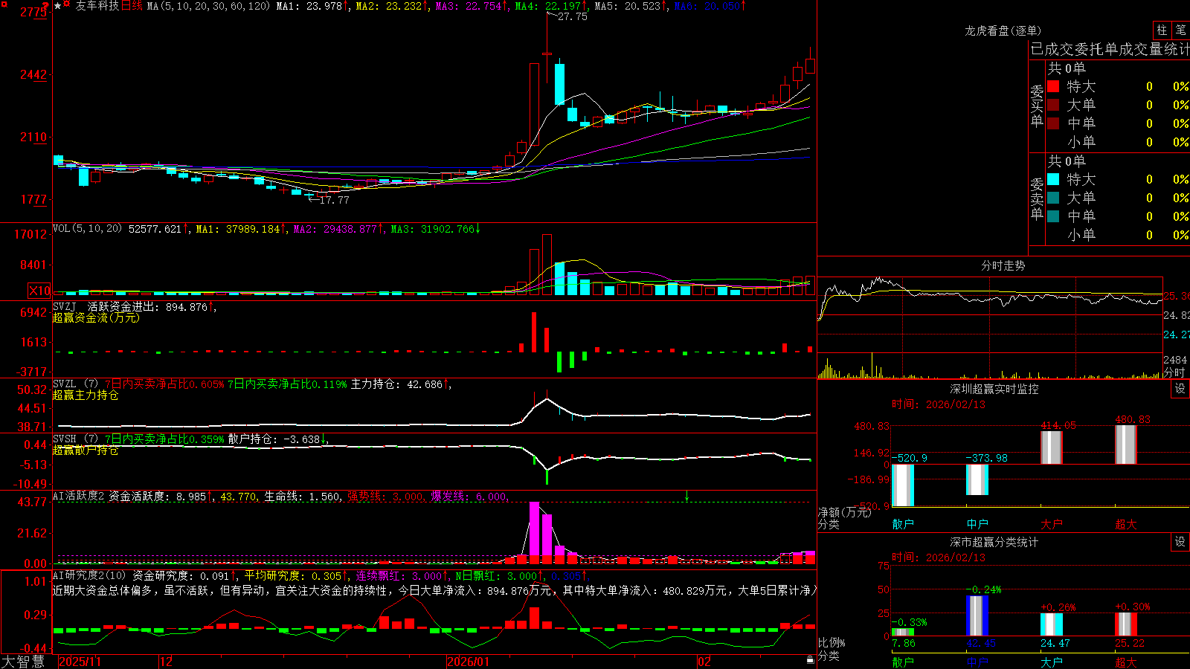Click the teal 大单 sell-order square
This screenshot has width=1190, height=669.
(1053, 198)
